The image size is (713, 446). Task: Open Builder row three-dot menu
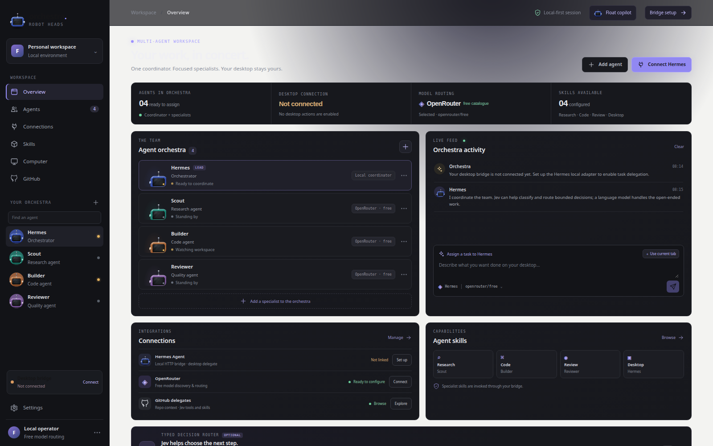click(404, 241)
